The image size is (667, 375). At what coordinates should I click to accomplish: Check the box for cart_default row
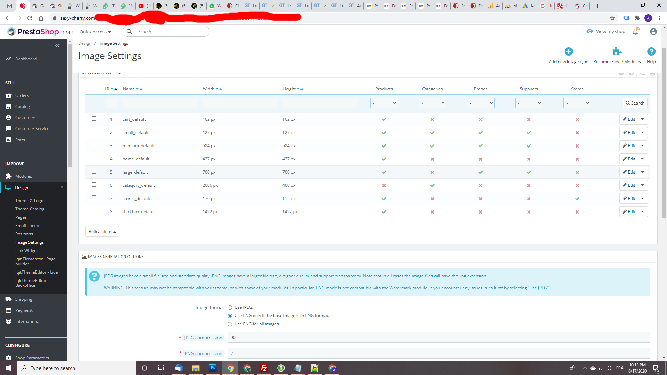tap(94, 119)
